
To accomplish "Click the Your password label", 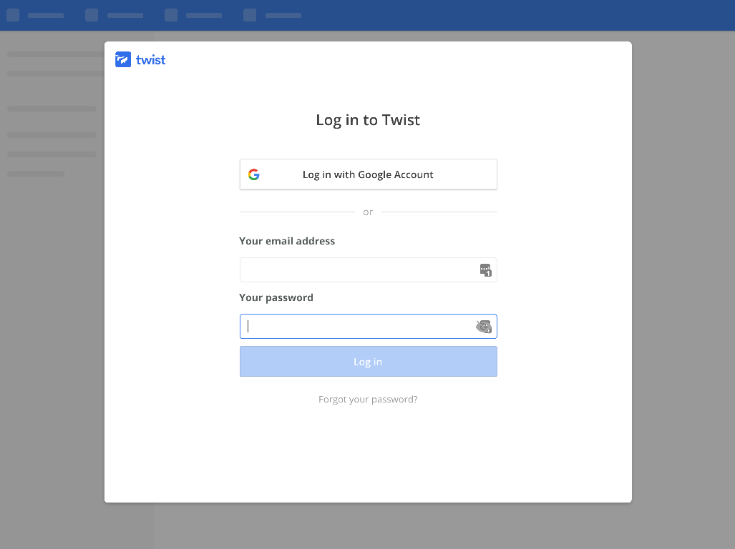I will (276, 297).
